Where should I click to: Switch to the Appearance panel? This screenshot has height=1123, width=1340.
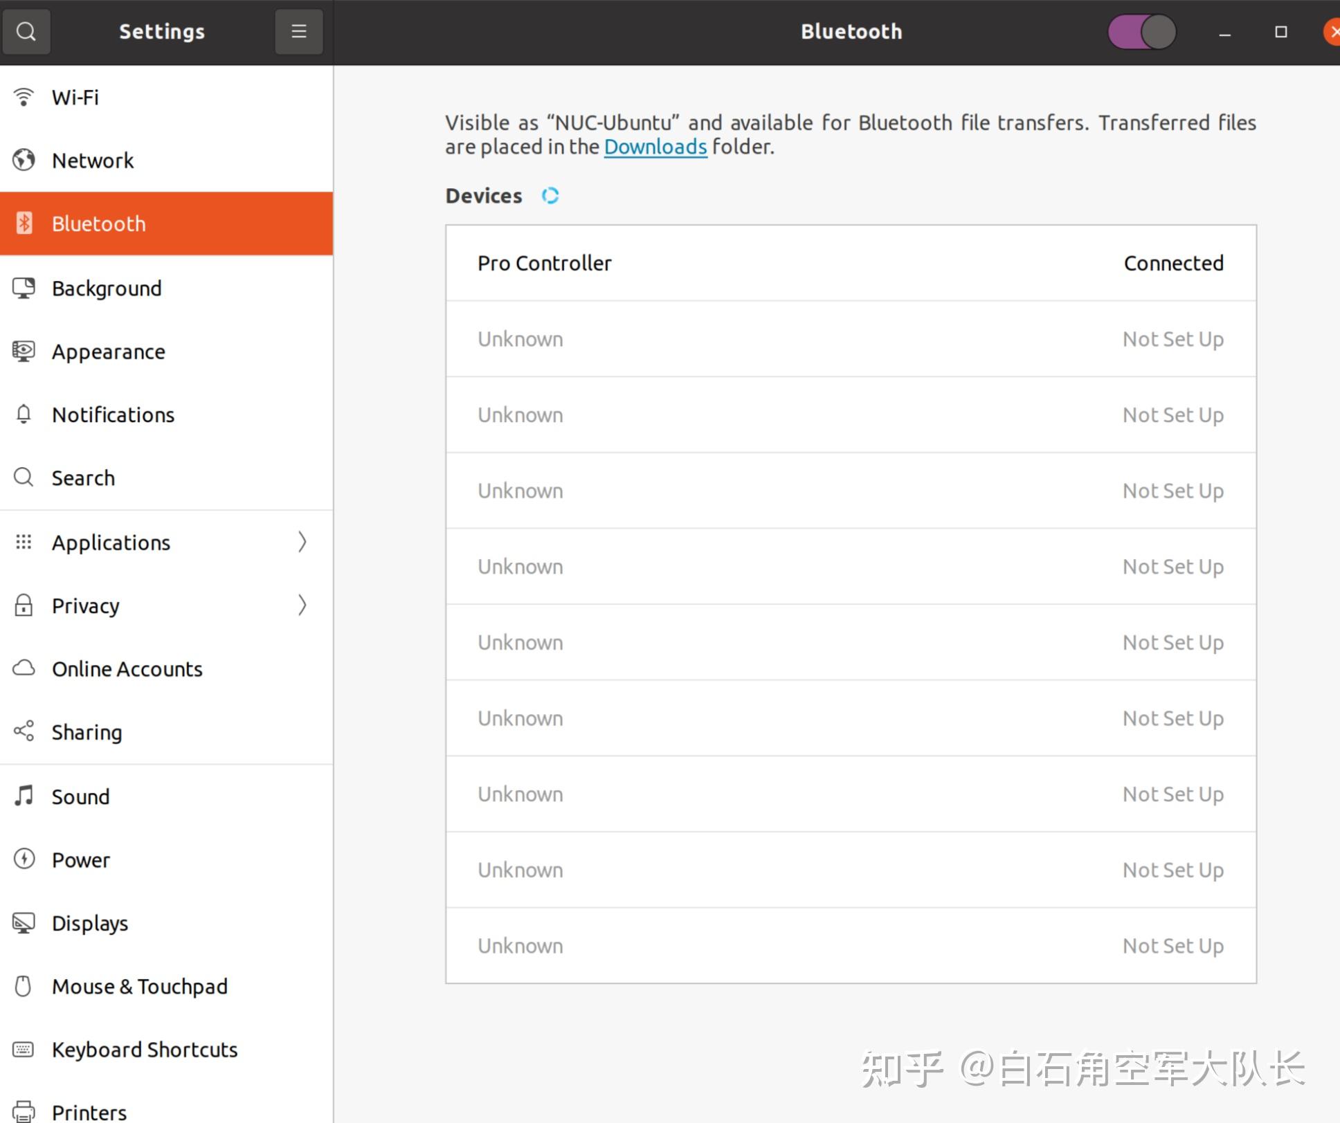click(x=109, y=351)
